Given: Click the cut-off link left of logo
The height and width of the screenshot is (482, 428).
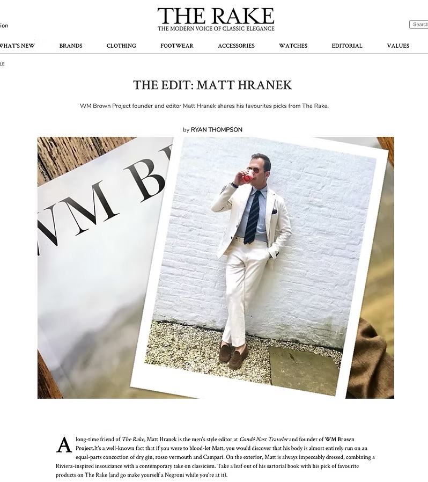Looking at the screenshot, I should (4, 26).
